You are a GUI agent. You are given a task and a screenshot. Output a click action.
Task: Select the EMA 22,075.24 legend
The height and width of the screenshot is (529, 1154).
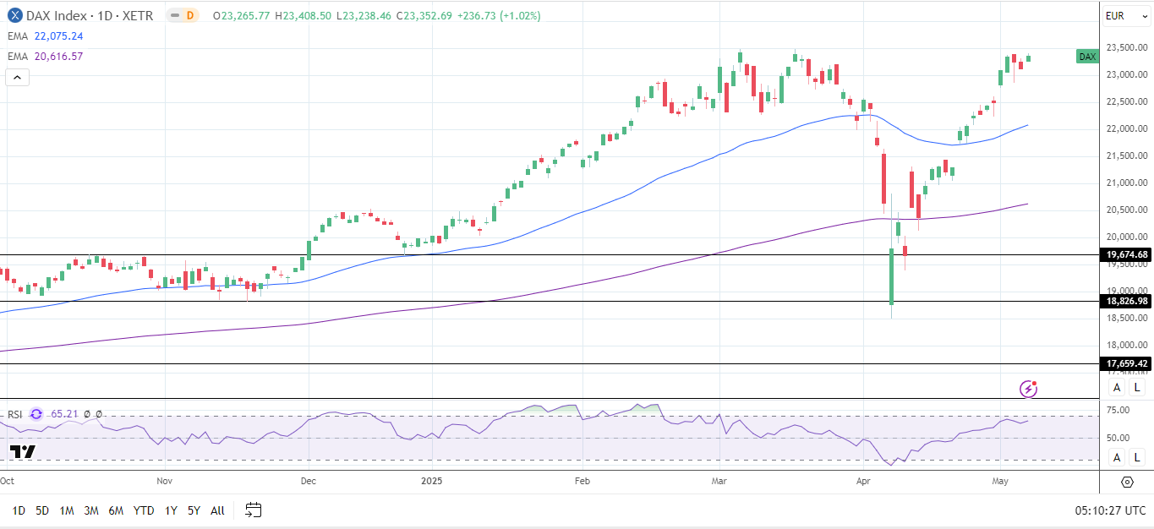point(46,36)
